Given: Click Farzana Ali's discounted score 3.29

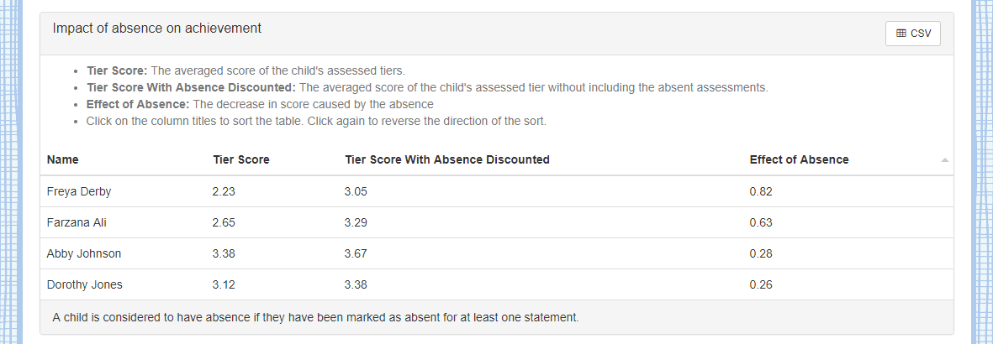Looking at the screenshot, I should (x=356, y=222).
